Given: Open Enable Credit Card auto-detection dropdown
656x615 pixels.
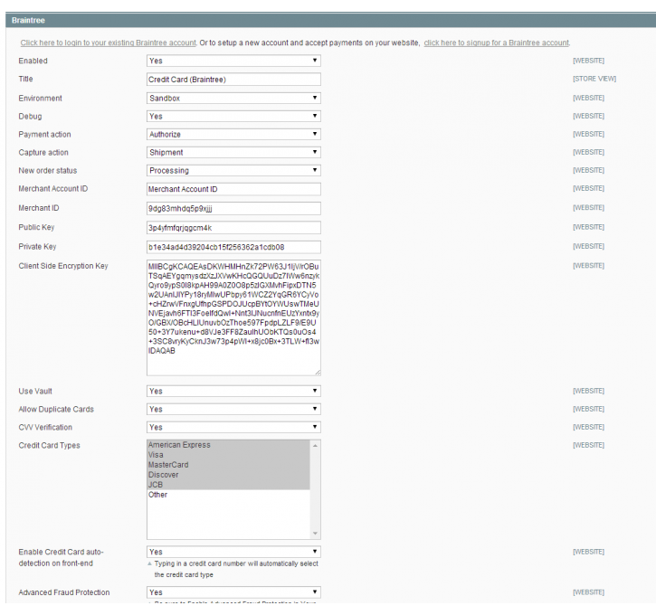Looking at the screenshot, I should (x=233, y=552).
